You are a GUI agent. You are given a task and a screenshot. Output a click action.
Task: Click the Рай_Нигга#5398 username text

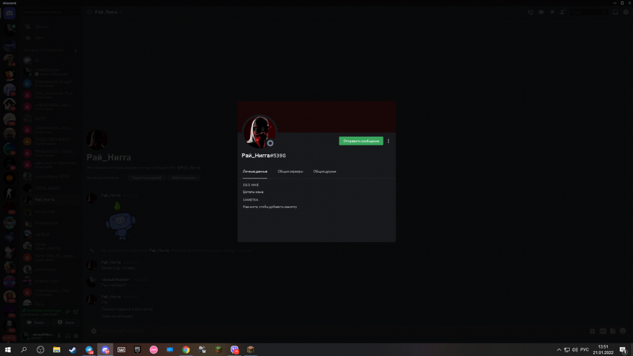click(x=263, y=156)
